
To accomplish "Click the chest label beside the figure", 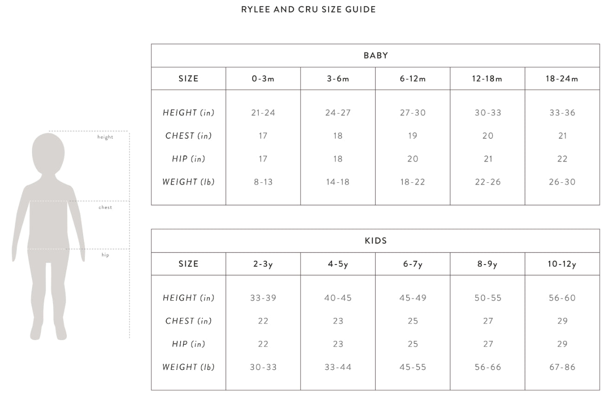I will click(x=105, y=207).
